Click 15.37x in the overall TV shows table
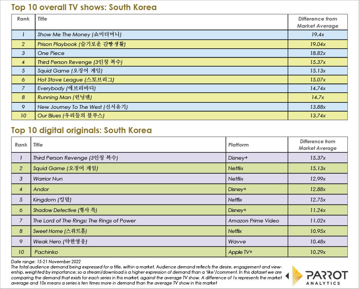This screenshot has width=359, height=289. pos(318,62)
